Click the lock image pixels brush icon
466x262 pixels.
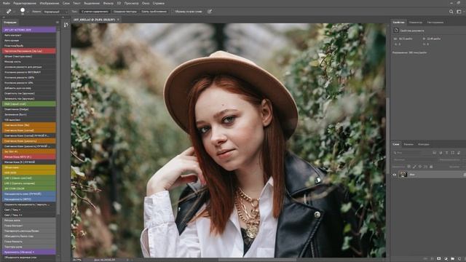click(x=414, y=167)
